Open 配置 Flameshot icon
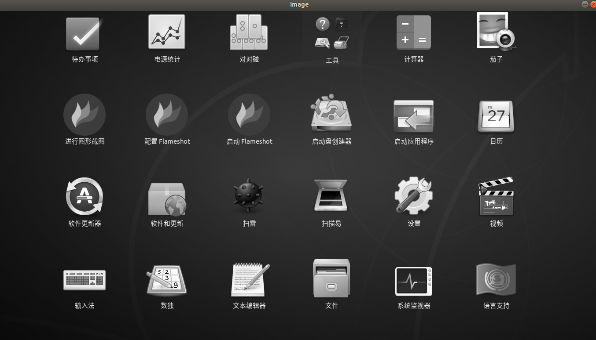This screenshot has width=596, height=340. point(167,115)
